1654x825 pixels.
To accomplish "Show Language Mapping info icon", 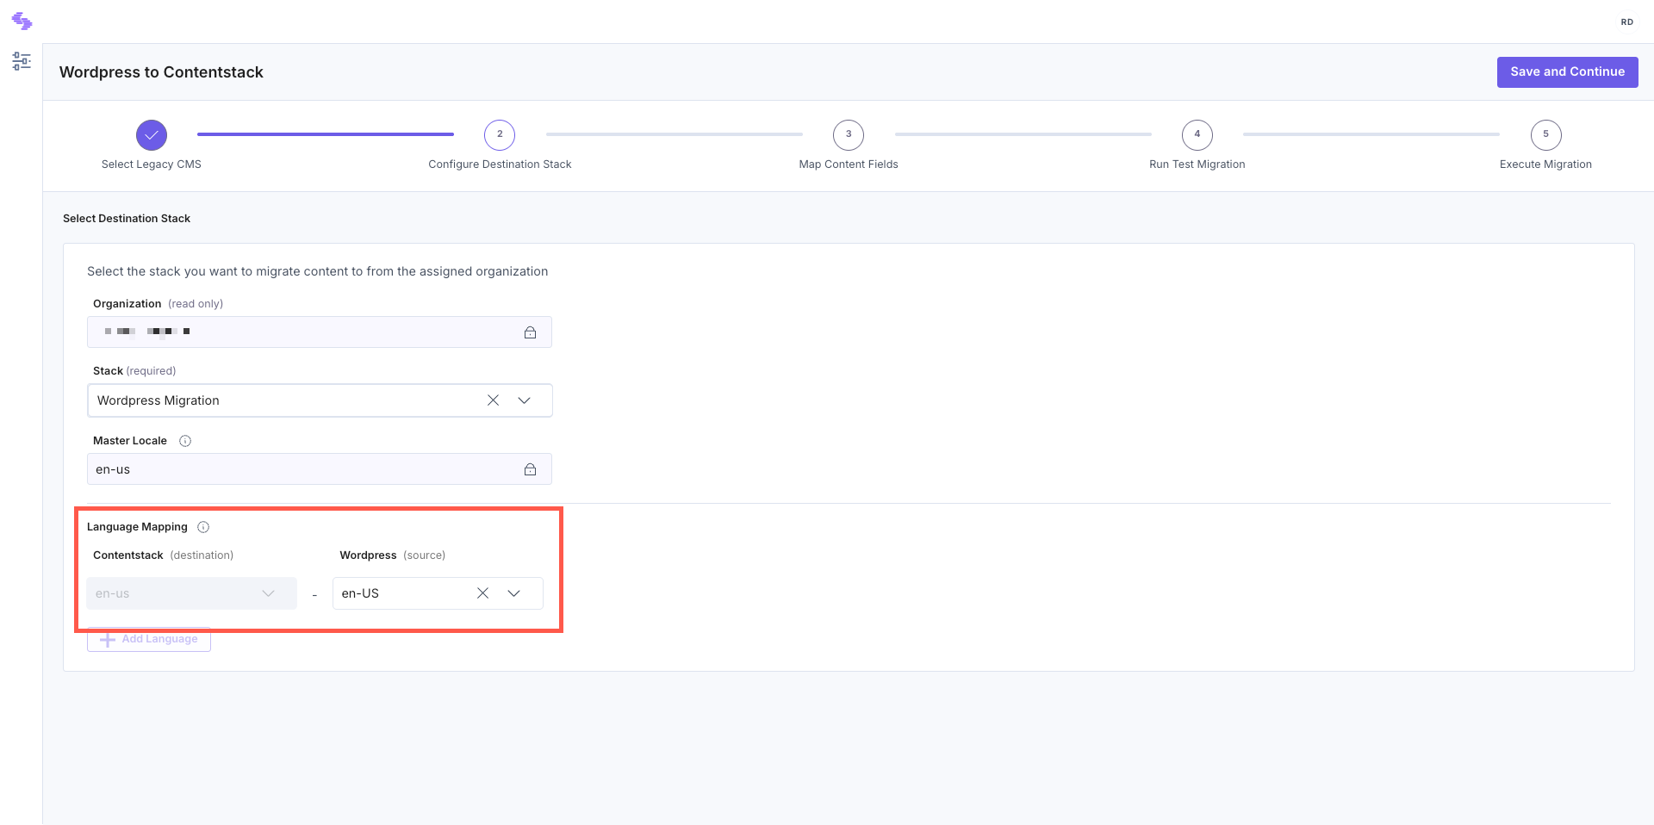I will 203,527.
